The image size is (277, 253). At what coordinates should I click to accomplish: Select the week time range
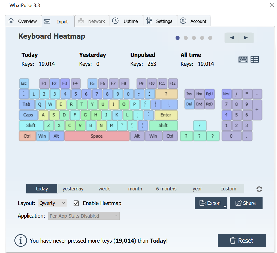coord(104,189)
